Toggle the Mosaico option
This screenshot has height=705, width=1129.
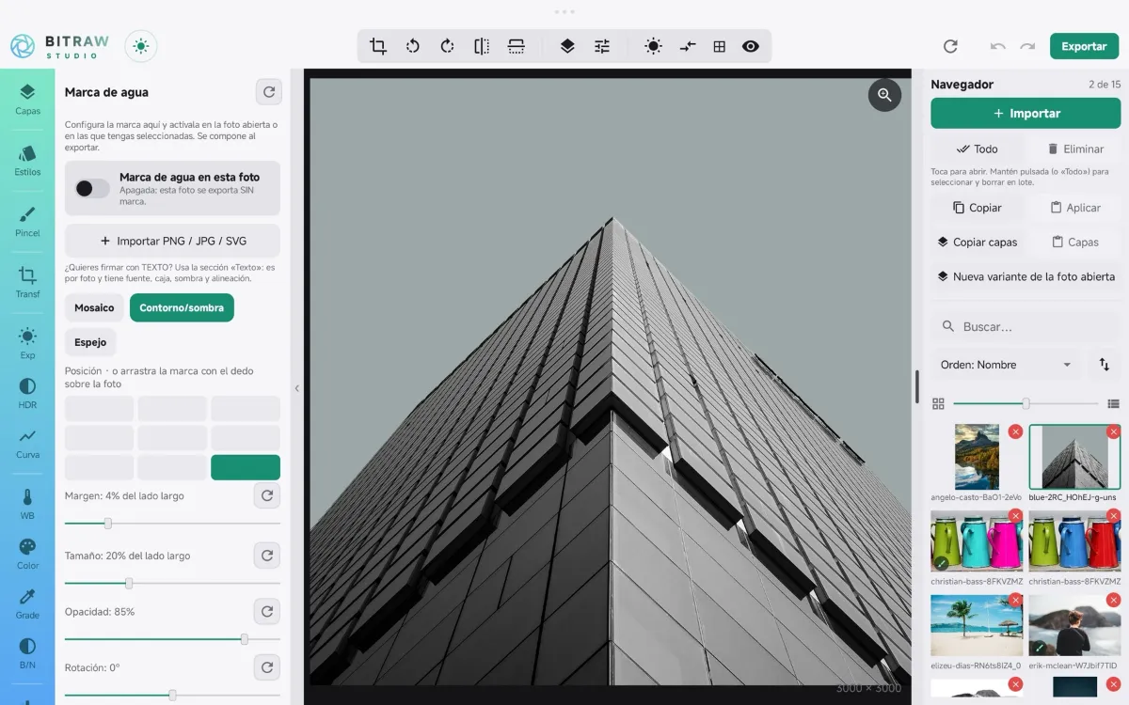click(x=94, y=307)
